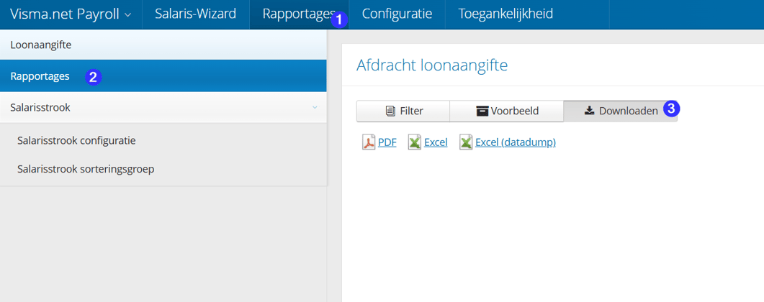Screen dimensions: 764x302
Task: Click the PDF file icon
Action: (x=368, y=142)
